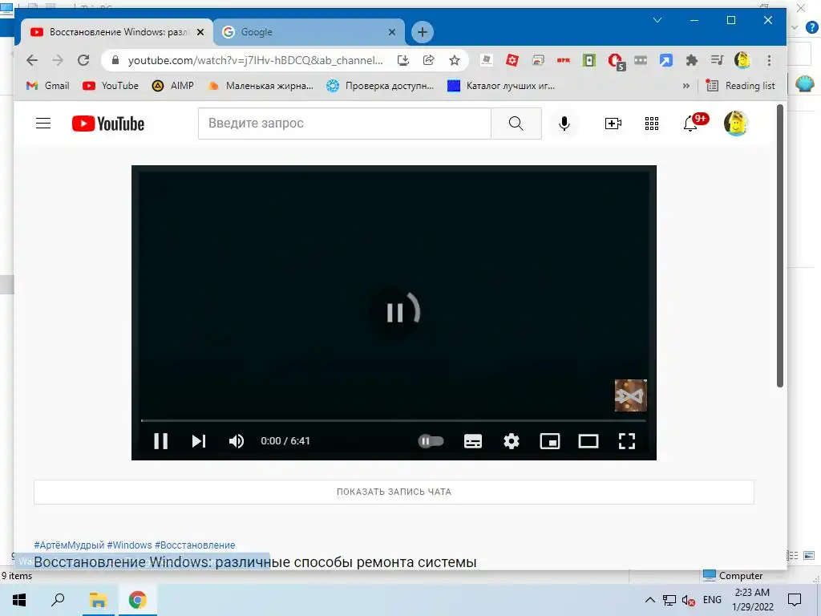Screen dimensions: 821x616
Task: Click the search magnifier button
Action: (x=516, y=124)
